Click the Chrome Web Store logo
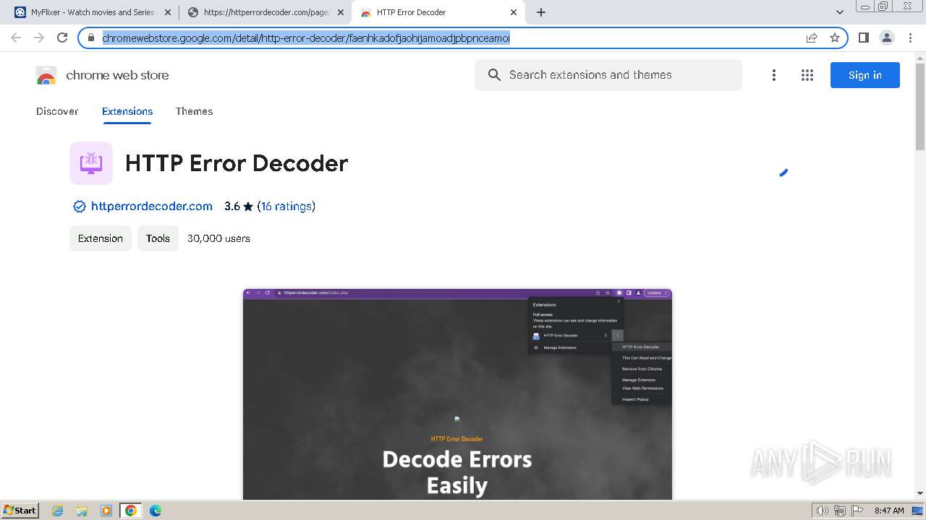 point(46,75)
